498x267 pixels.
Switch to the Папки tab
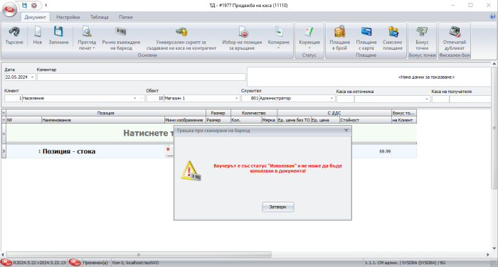(x=126, y=17)
